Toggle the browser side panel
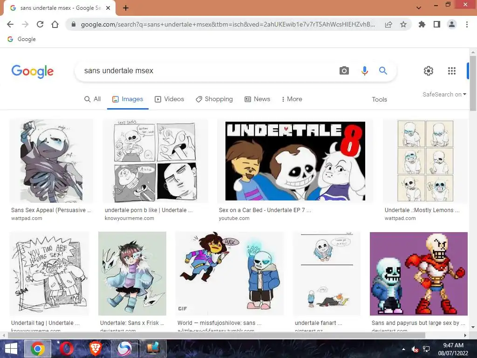 coord(437,24)
